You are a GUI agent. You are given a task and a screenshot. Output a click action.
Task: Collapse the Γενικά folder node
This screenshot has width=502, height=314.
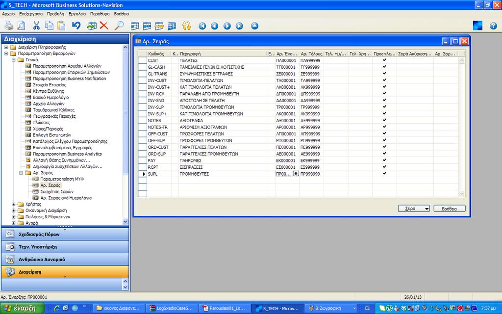(x=13, y=59)
